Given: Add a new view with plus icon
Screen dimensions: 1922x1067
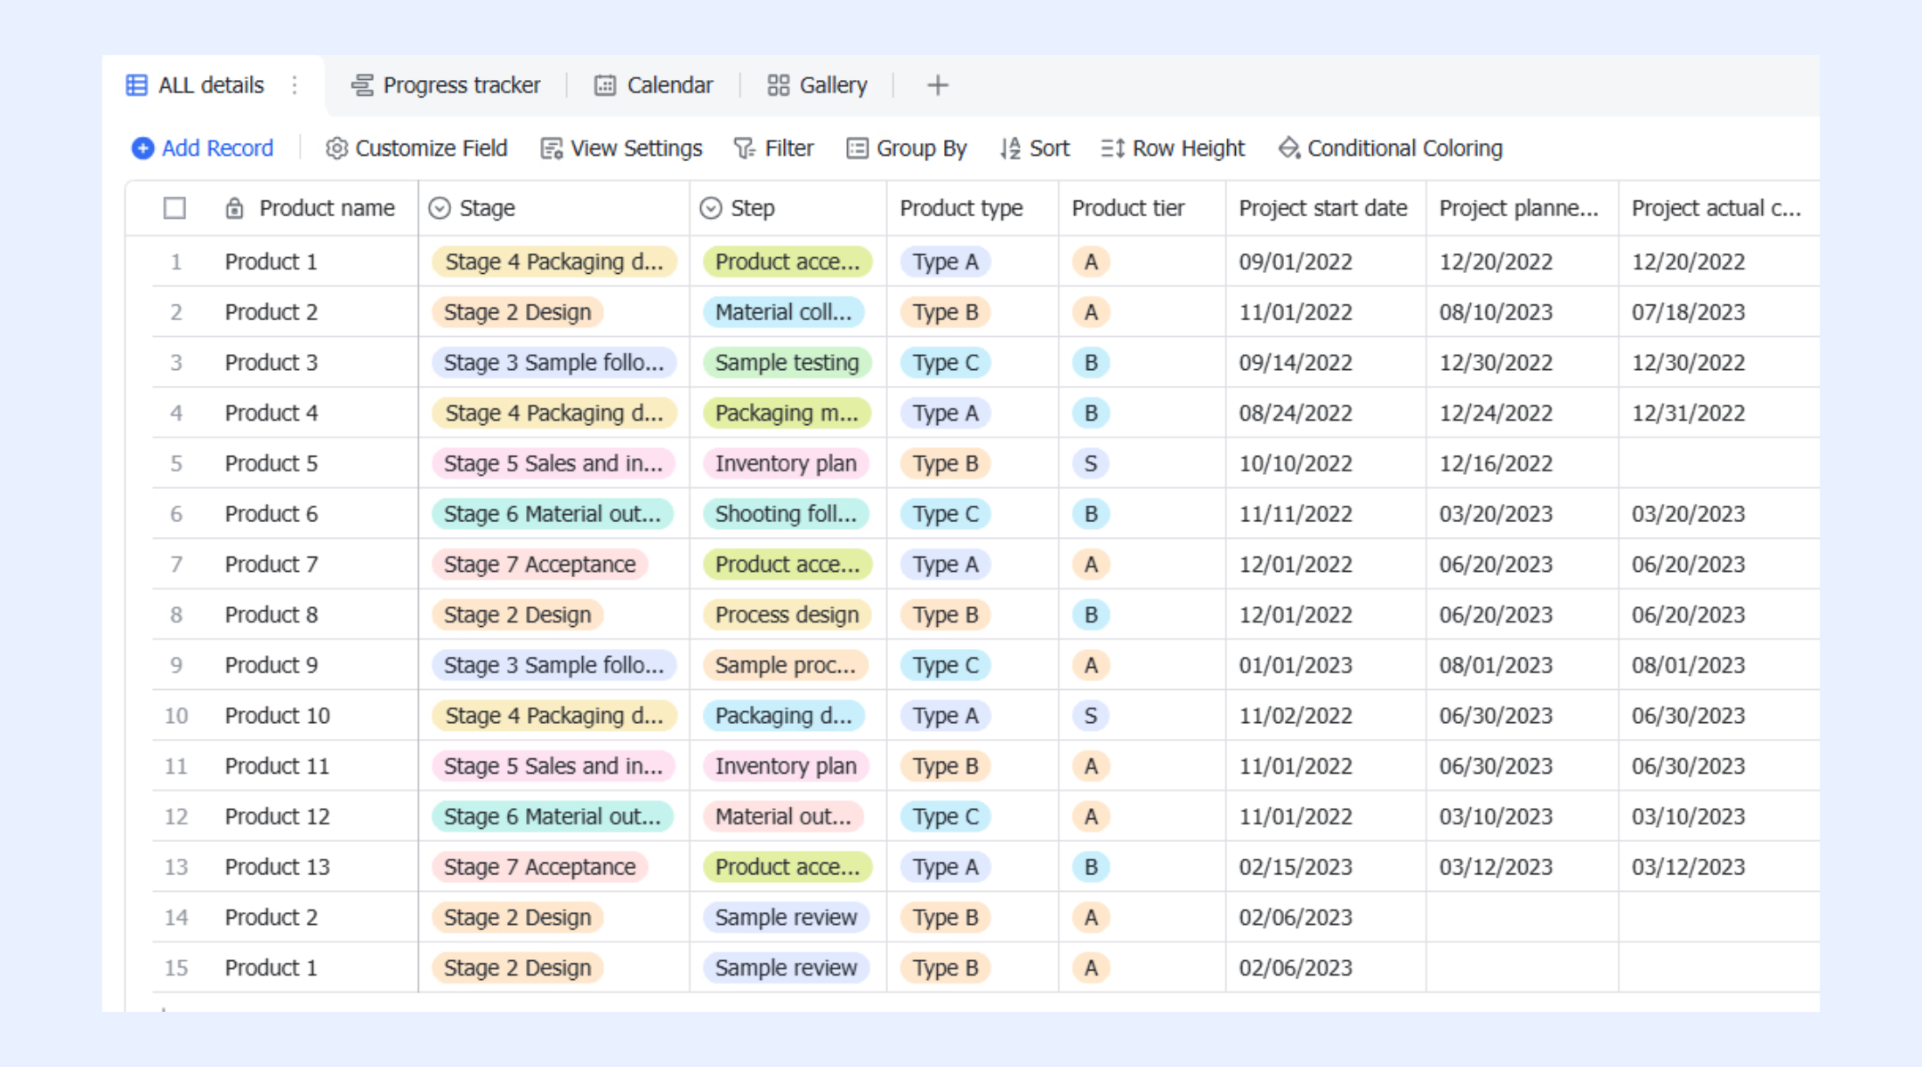Looking at the screenshot, I should 938,85.
